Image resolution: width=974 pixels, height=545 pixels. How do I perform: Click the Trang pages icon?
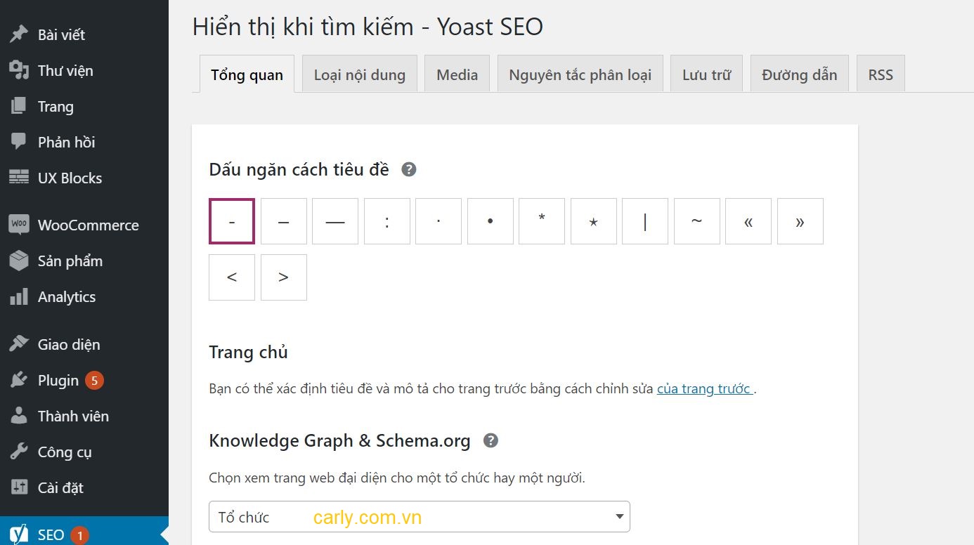(19, 106)
